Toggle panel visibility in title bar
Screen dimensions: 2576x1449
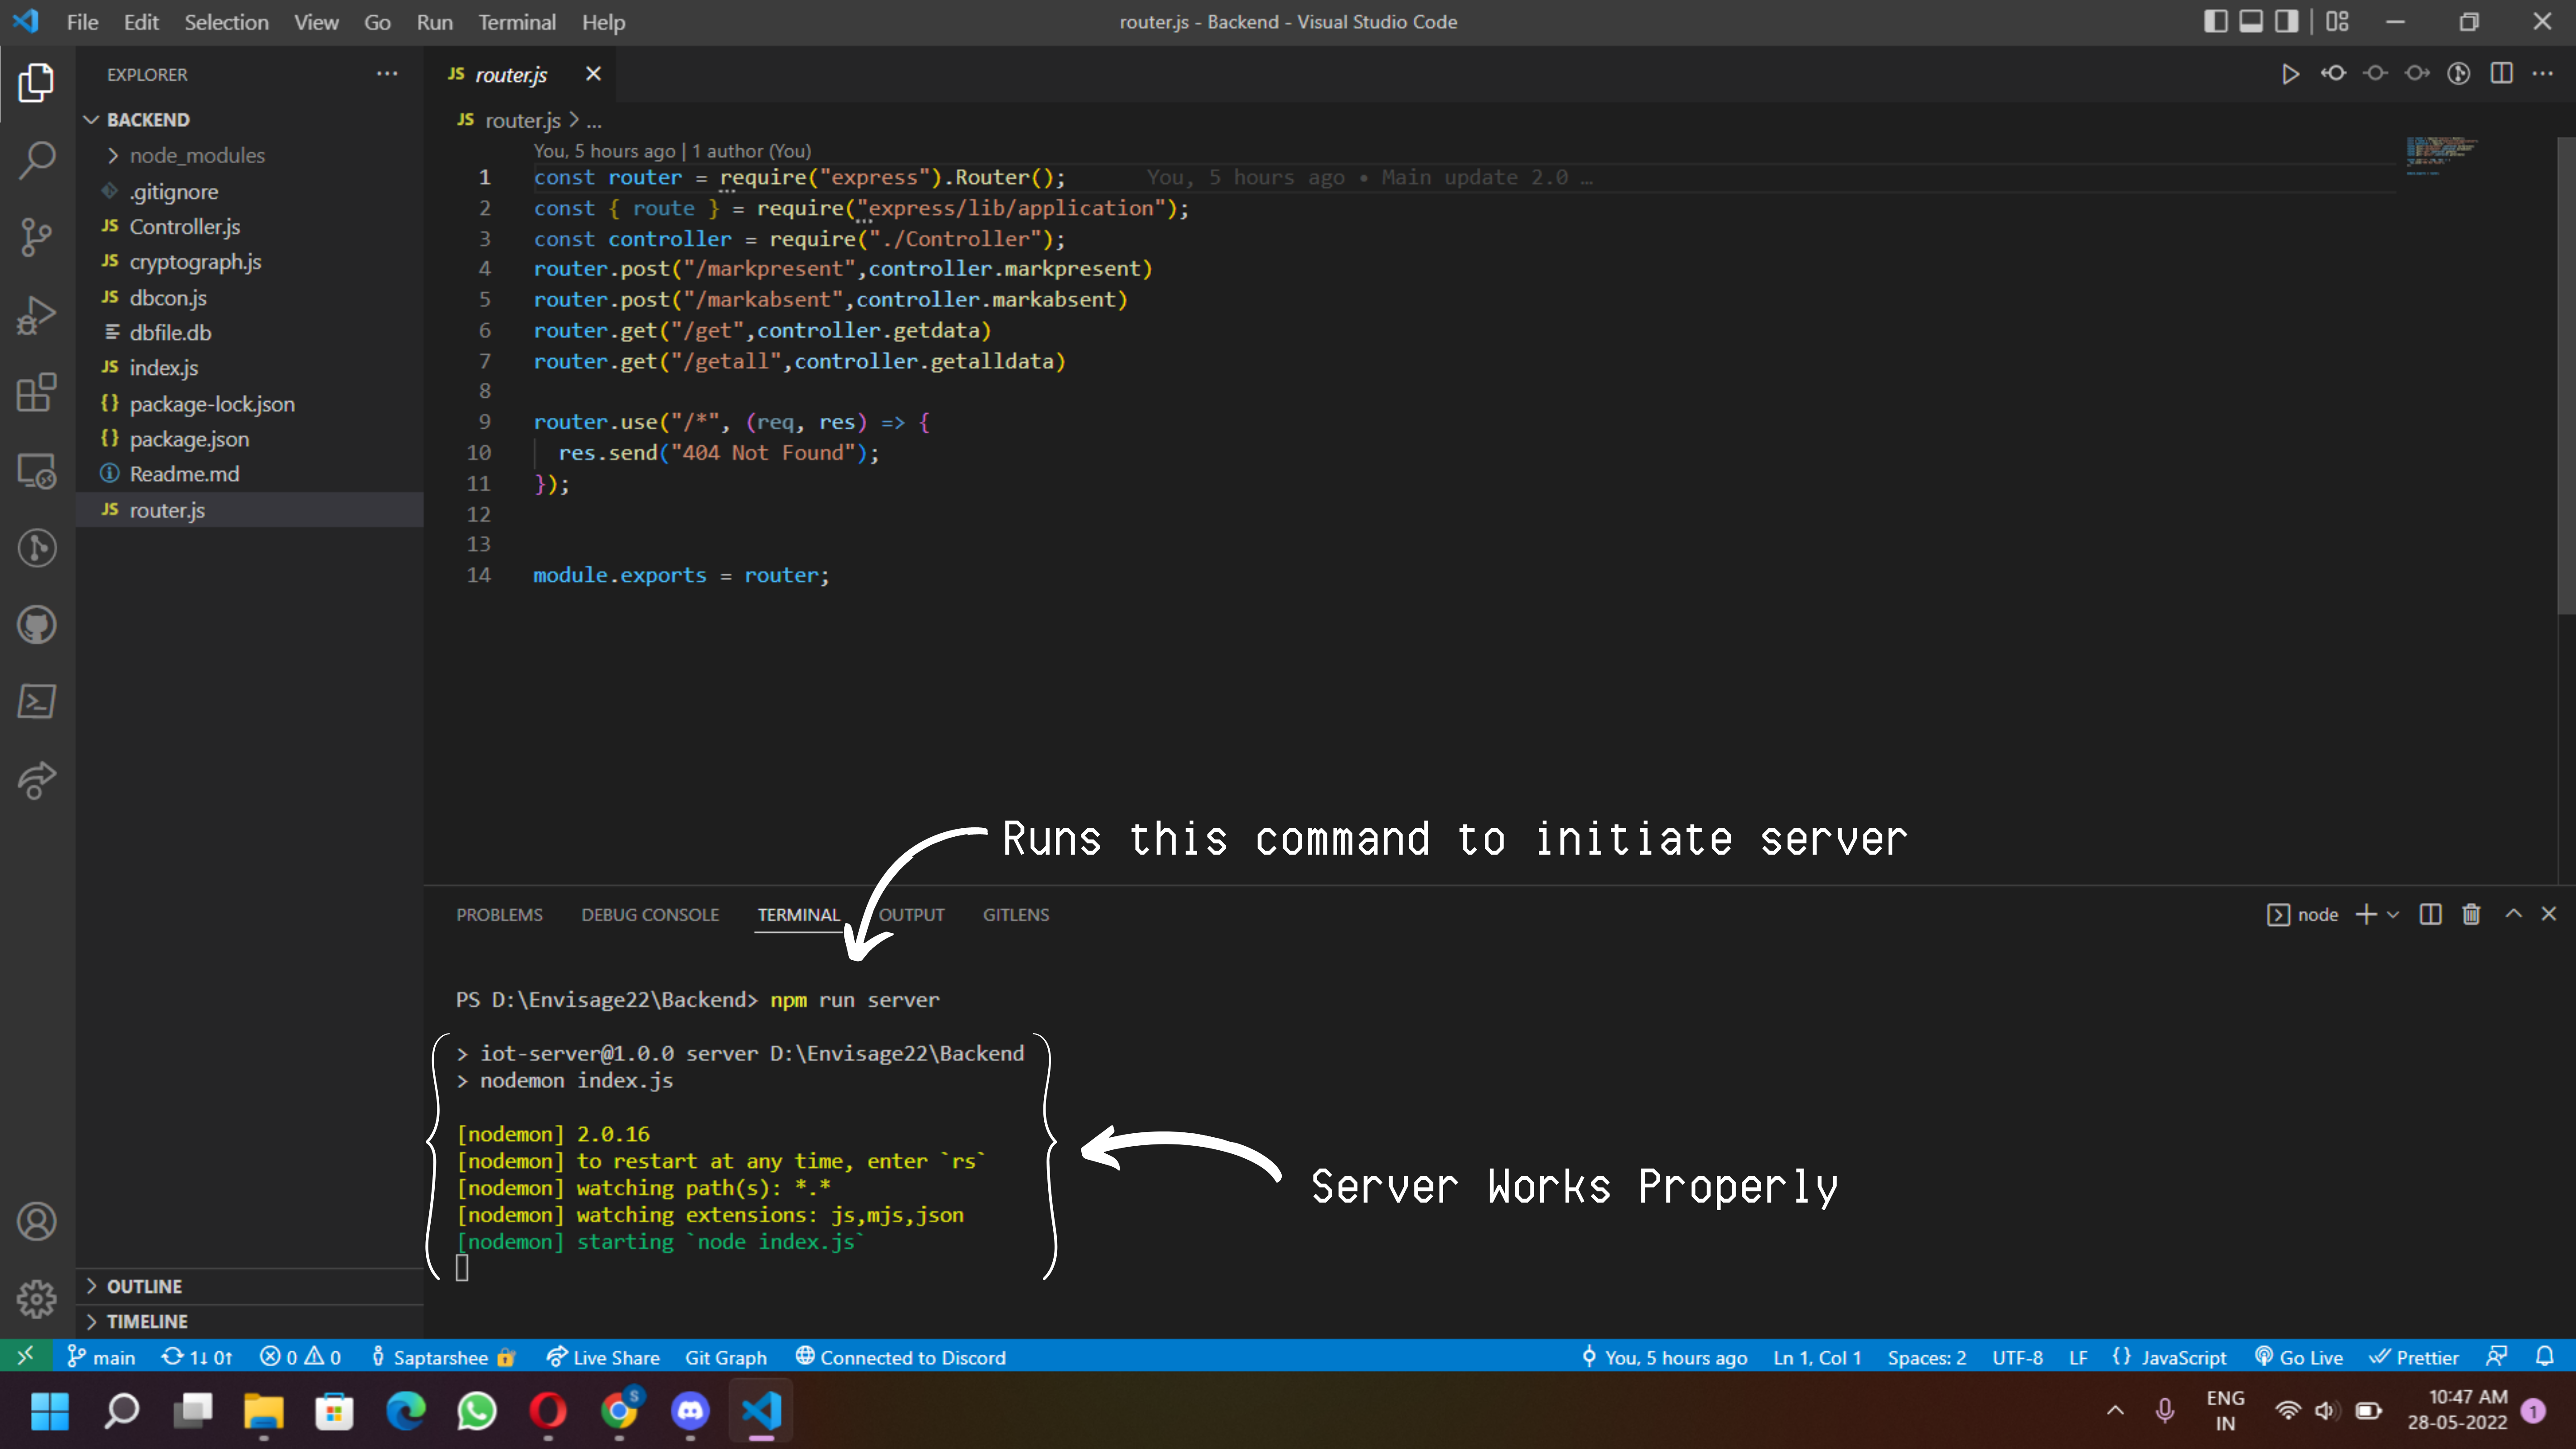pos(2251,22)
